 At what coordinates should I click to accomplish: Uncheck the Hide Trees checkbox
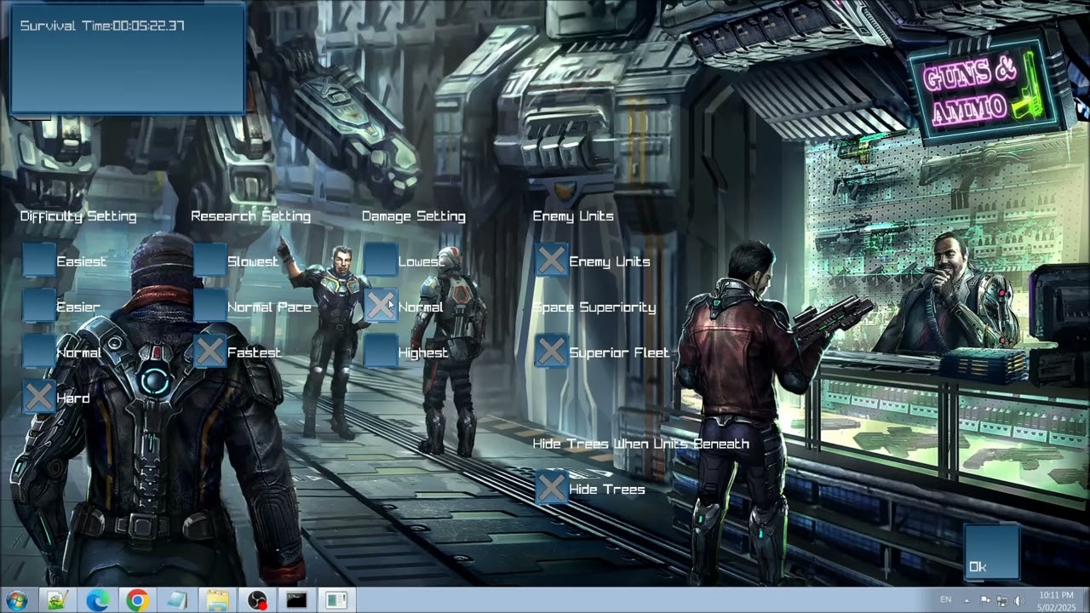click(551, 488)
